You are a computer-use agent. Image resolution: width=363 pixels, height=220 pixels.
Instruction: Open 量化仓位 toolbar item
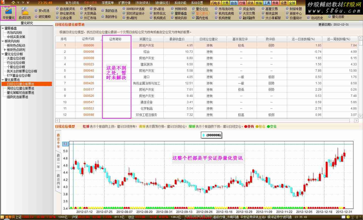click(200, 9)
